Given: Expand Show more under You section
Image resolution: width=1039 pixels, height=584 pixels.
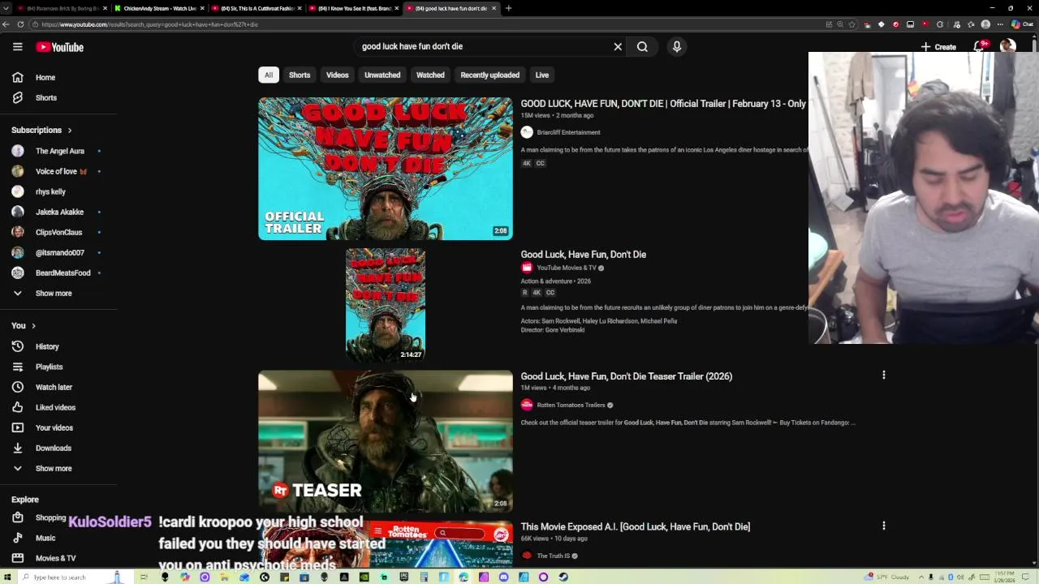Looking at the screenshot, I should (x=54, y=468).
